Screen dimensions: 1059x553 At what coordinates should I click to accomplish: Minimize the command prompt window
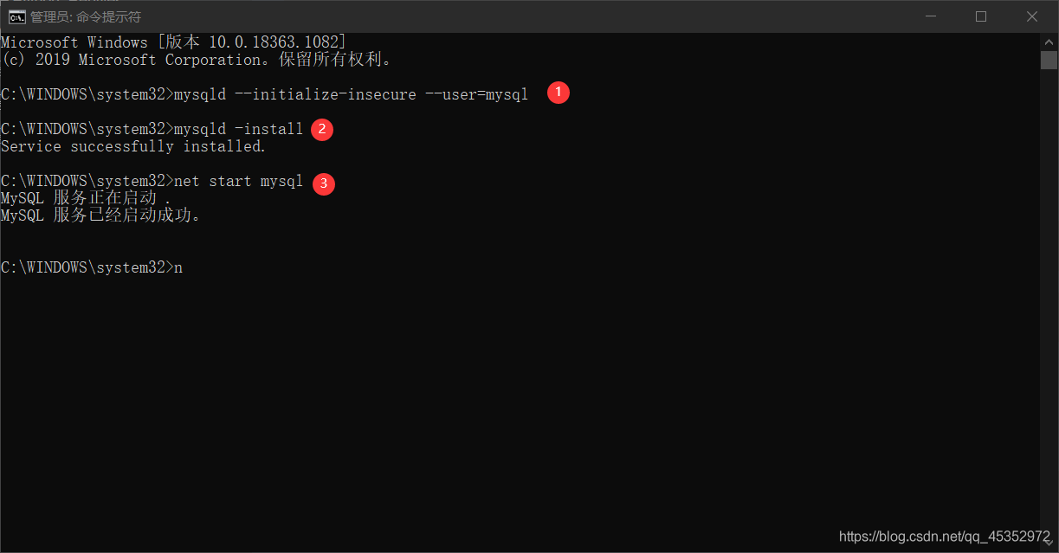point(930,16)
